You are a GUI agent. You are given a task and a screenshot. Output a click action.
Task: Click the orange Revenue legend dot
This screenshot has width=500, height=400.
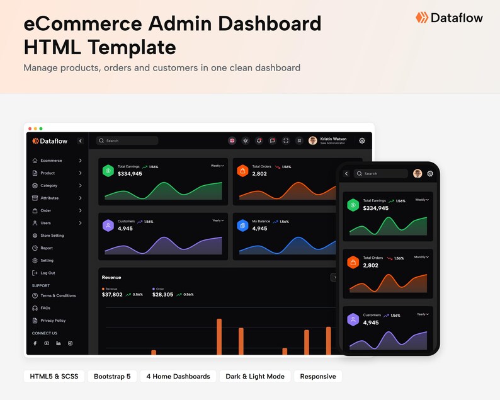103,289
